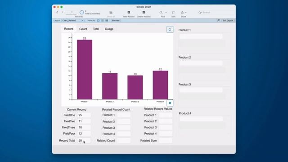Click the Preview button
The width and height of the screenshot is (288, 162).
116,21
